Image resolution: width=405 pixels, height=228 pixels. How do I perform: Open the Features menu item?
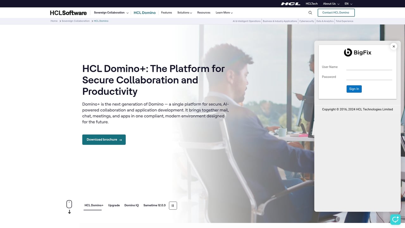coord(166,13)
